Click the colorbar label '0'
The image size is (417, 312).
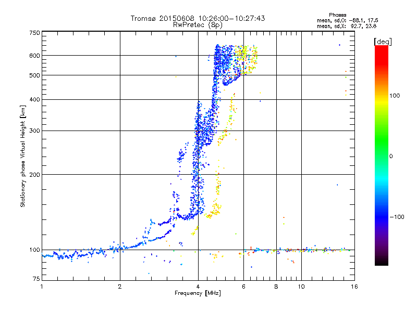point(390,156)
